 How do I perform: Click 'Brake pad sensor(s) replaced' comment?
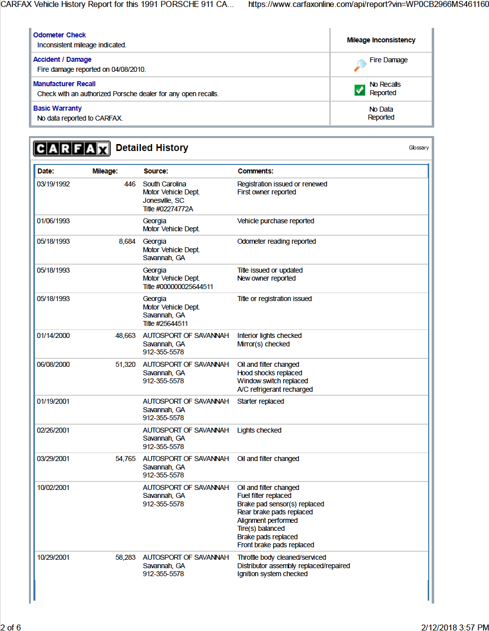tap(281, 504)
